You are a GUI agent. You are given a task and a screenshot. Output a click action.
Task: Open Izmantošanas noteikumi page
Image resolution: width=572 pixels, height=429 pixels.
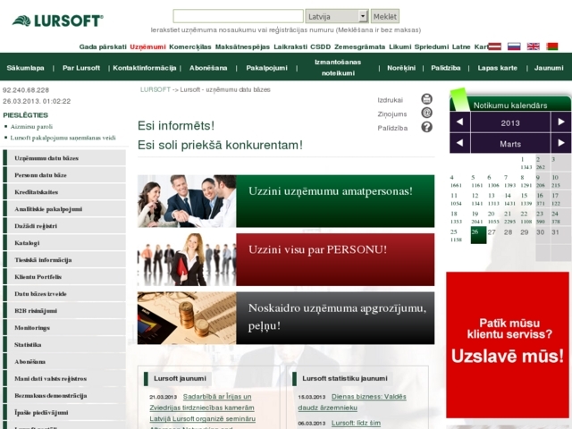pos(338,68)
